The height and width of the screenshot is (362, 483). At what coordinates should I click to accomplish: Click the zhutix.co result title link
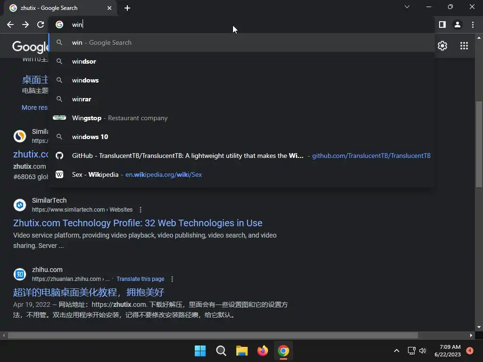[x=31, y=154]
